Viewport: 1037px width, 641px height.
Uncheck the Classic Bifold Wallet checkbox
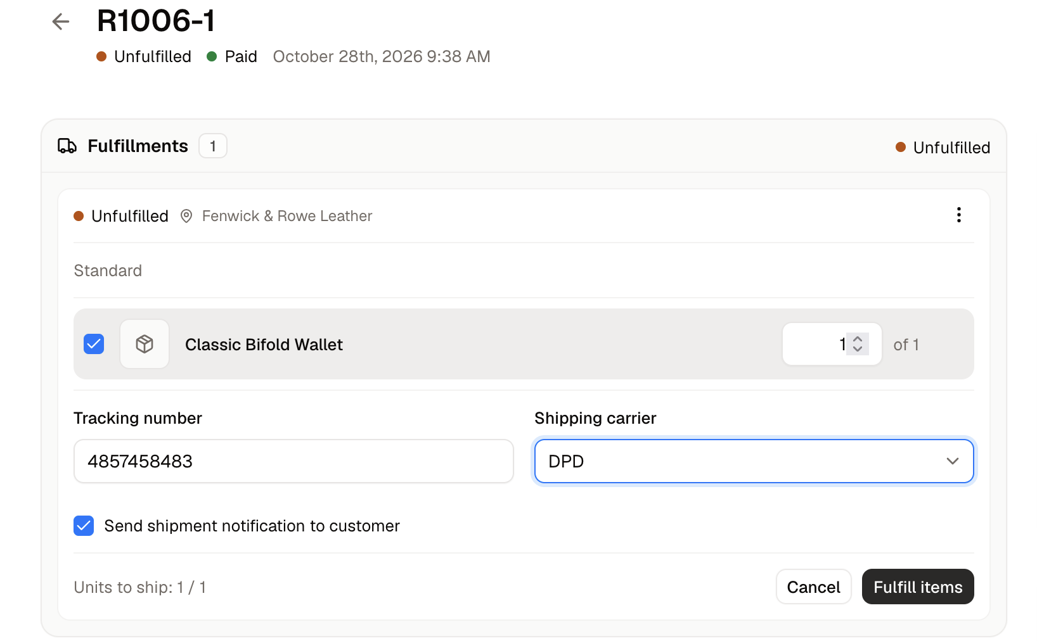[x=94, y=344]
